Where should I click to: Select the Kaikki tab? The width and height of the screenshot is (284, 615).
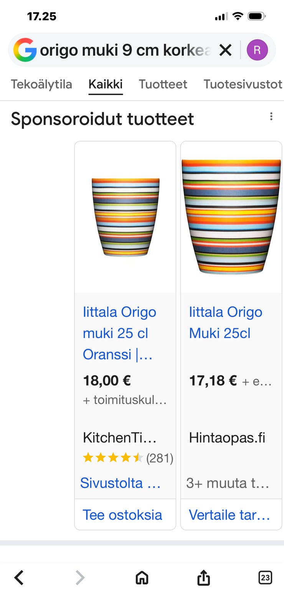tap(106, 84)
